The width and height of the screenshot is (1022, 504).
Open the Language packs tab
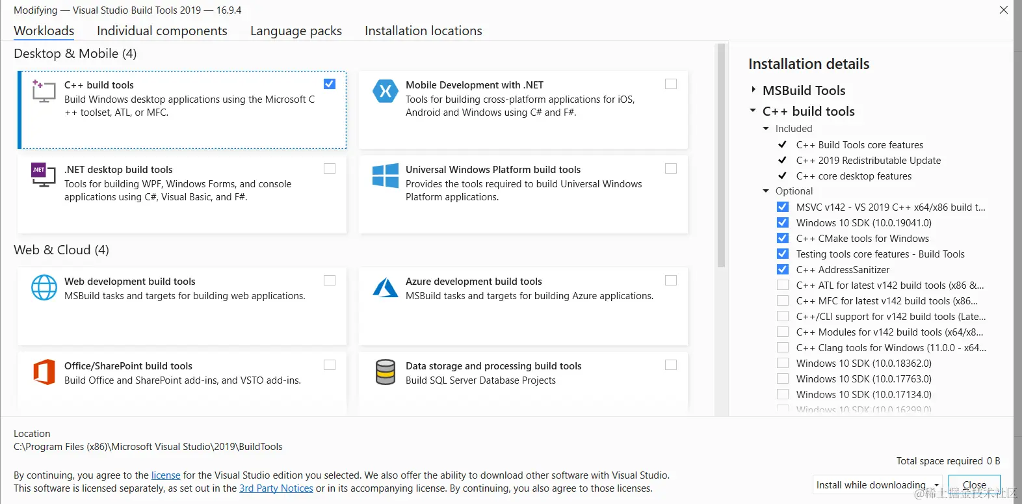pos(296,31)
